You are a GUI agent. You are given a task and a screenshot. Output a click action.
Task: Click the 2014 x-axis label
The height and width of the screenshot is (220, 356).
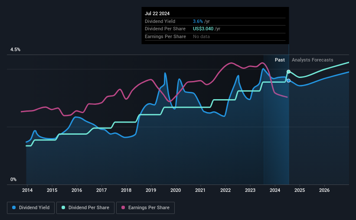point(27,190)
